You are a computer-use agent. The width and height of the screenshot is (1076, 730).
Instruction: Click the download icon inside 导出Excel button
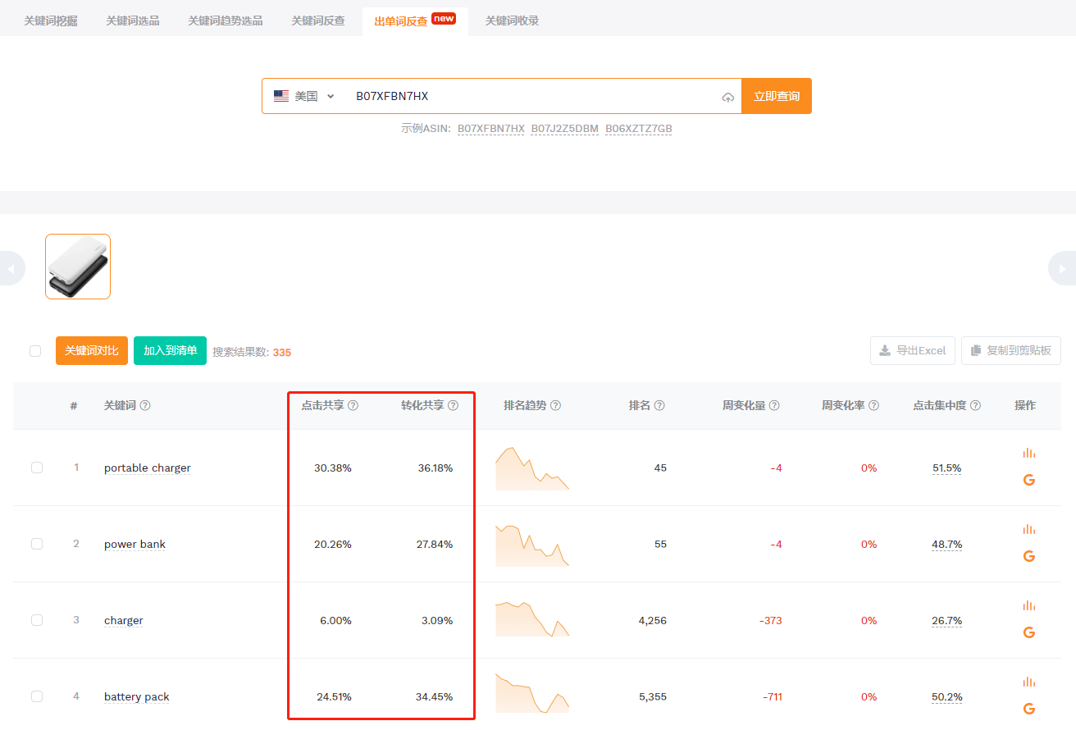[x=885, y=350]
